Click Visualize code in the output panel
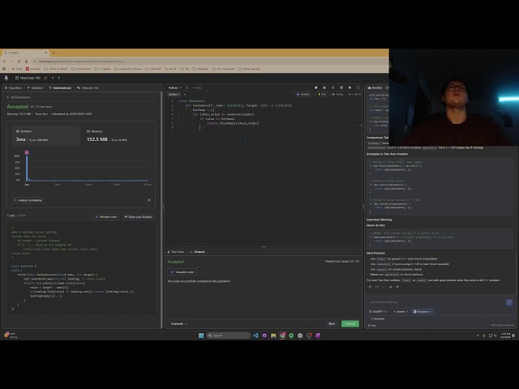 [x=182, y=272]
